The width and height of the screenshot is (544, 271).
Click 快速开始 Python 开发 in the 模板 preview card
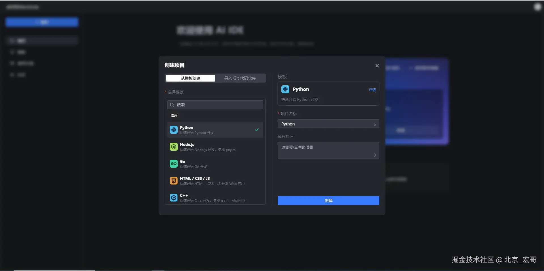point(300,99)
